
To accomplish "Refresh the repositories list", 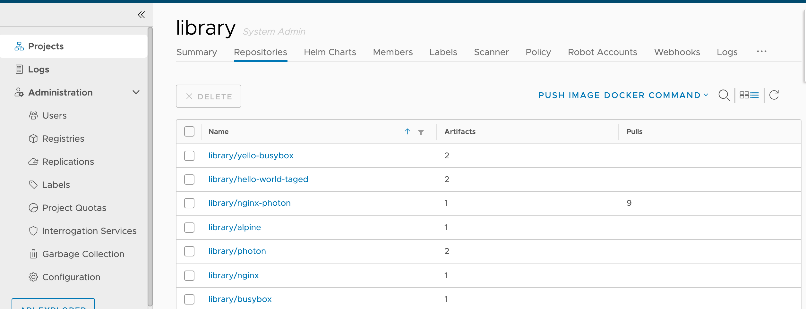I will coord(774,95).
